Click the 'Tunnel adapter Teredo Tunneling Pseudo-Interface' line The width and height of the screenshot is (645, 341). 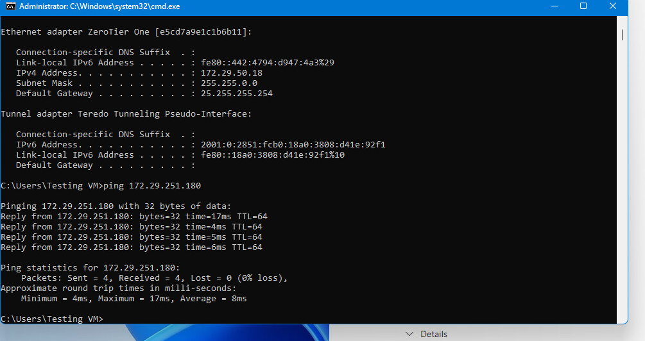coord(126,114)
